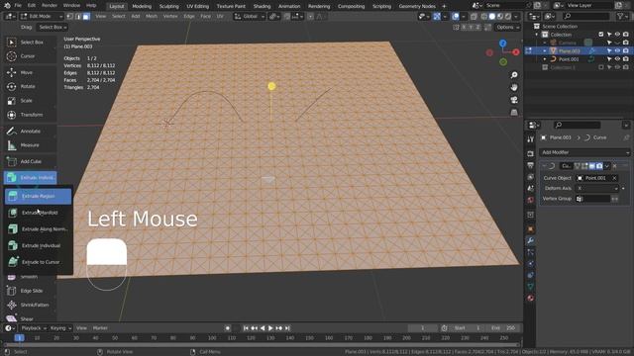Click the red X axis gizmo
The height and width of the screenshot is (356, 634).
pos(516,52)
